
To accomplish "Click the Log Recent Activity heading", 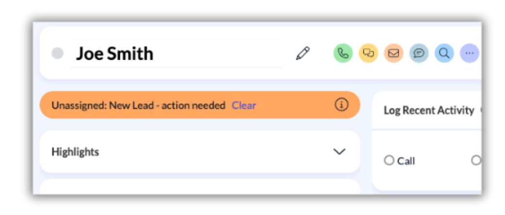I will tap(429, 111).
